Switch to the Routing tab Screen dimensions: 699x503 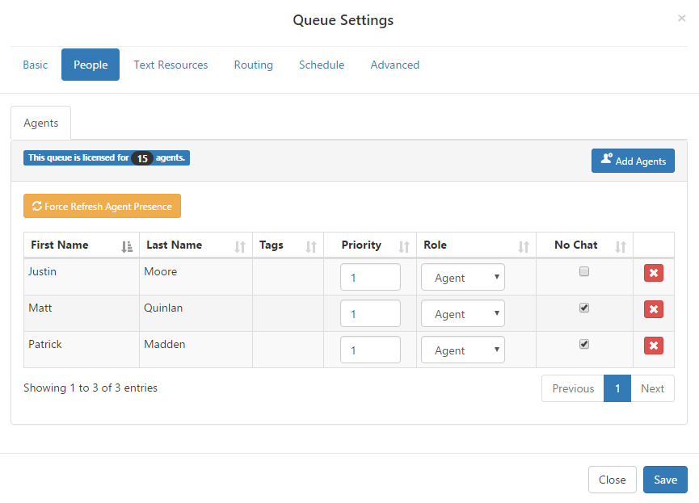coord(253,65)
